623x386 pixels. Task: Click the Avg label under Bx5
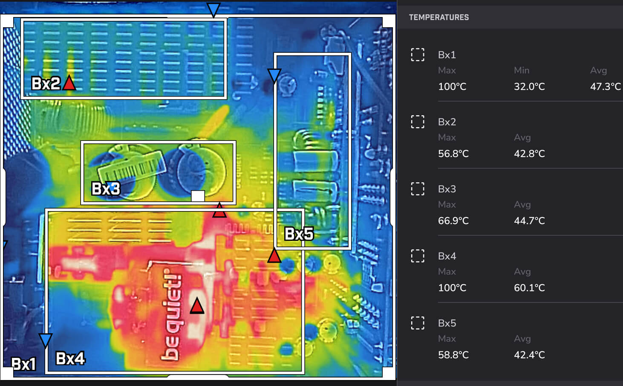pos(522,339)
